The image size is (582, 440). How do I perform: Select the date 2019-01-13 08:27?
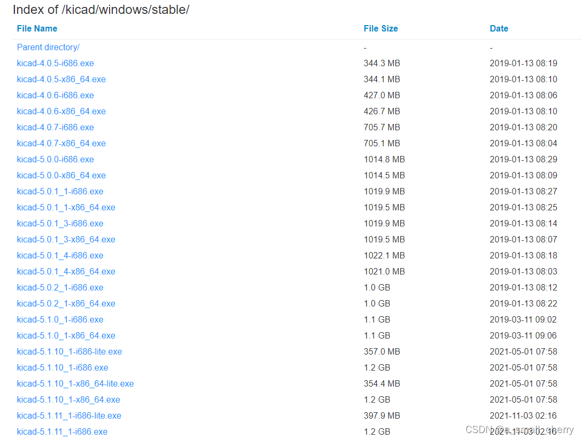(x=523, y=192)
